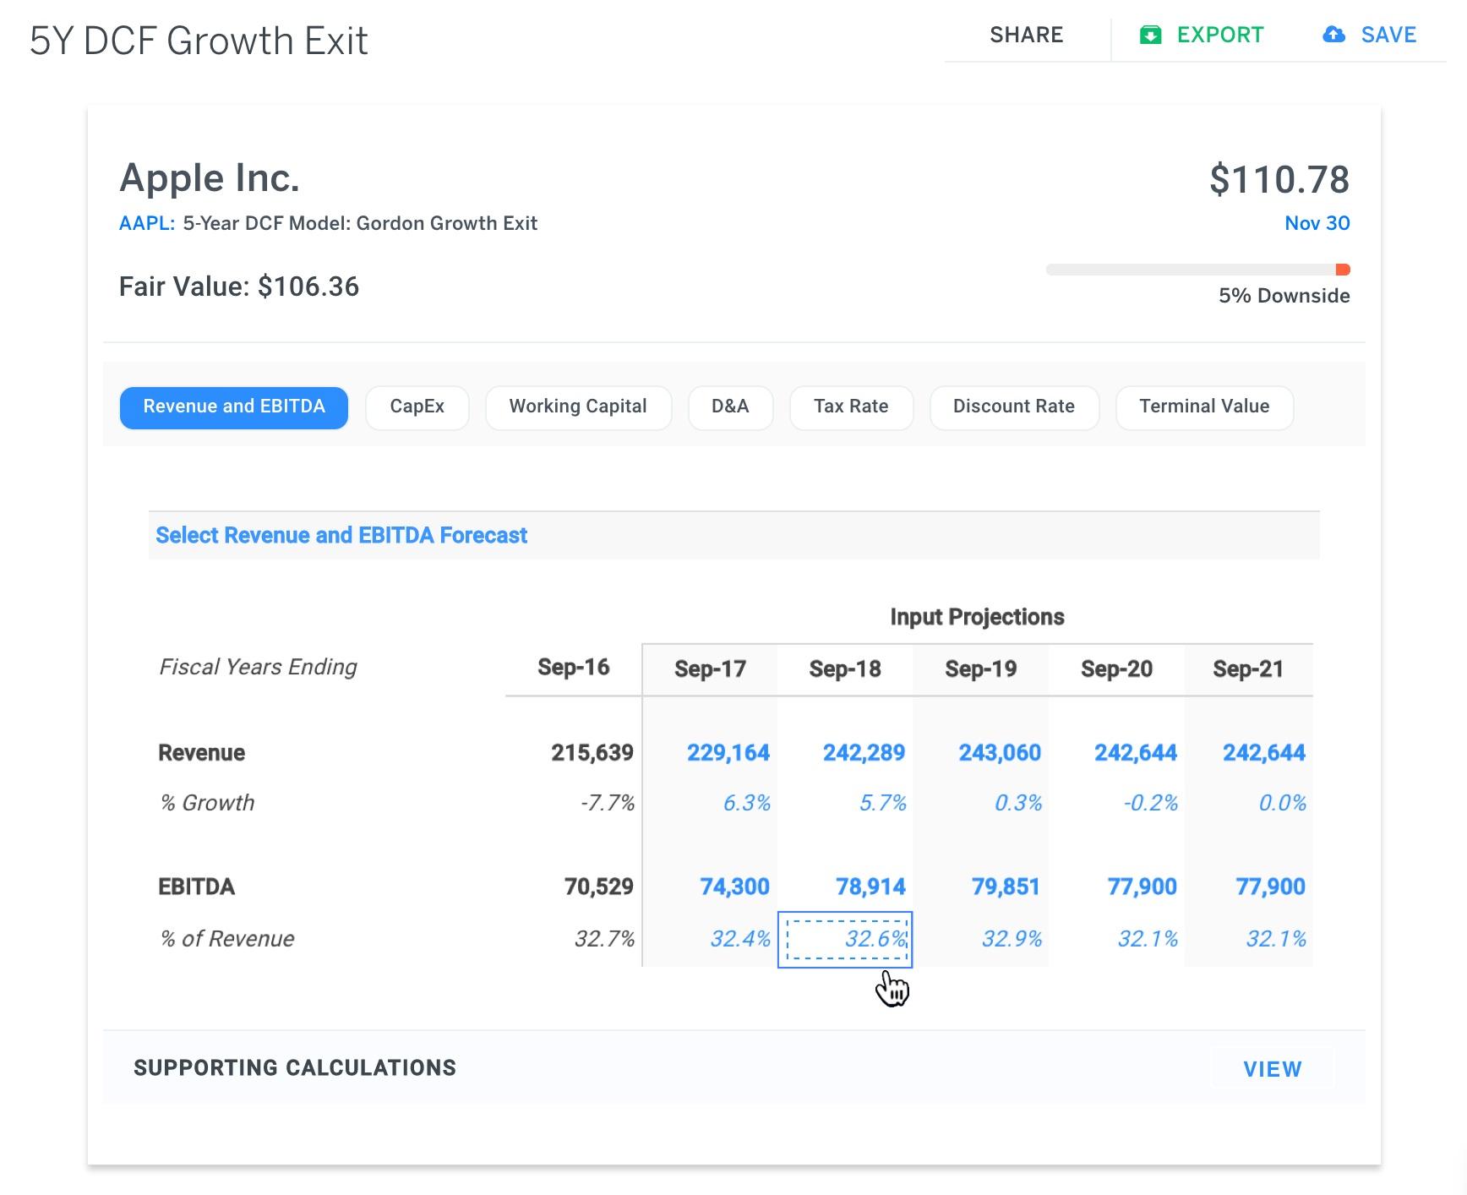Open the Terminal Value tab
Viewport: 1467px width, 1195px height.
[1204, 407]
